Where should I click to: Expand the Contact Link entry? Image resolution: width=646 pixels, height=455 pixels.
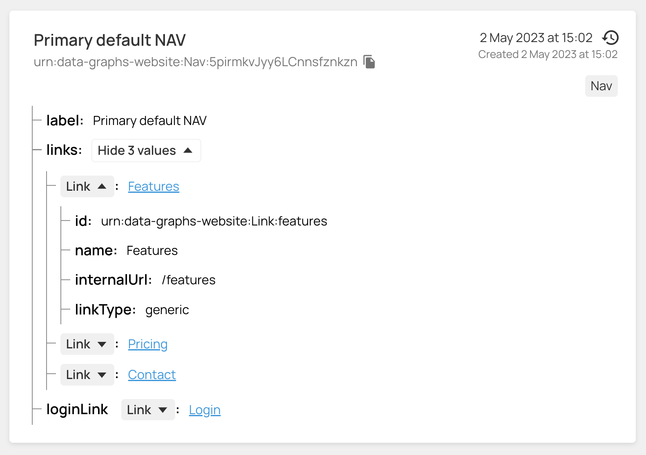[87, 375]
